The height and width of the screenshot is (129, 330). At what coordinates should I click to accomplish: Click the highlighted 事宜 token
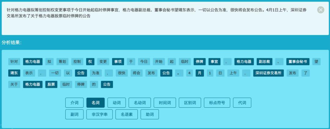pyautogui.click(x=215, y=62)
